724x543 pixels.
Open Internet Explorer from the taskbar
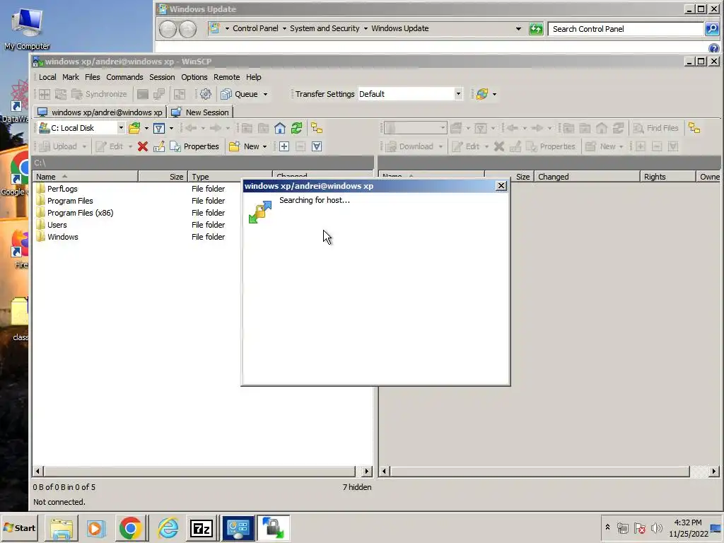tap(168, 528)
